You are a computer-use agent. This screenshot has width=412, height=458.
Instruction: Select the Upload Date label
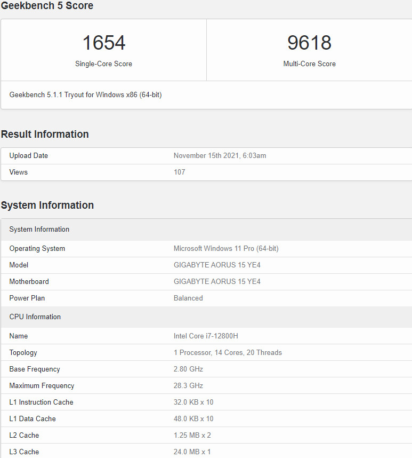coord(29,156)
